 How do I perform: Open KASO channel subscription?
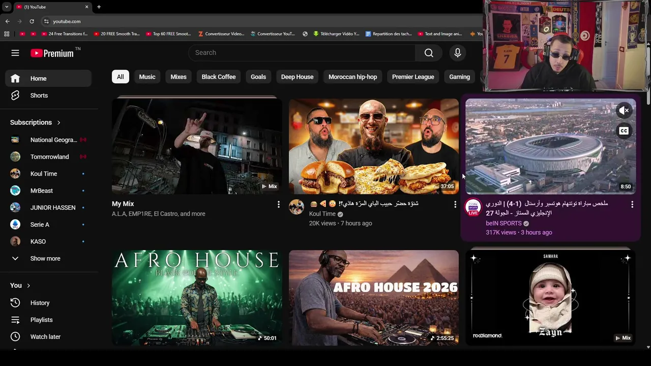pos(48,241)
